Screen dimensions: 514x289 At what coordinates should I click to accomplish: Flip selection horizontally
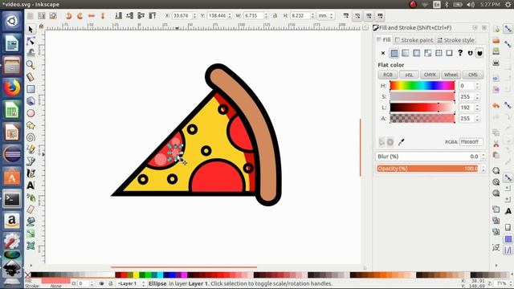pos(91,16)
